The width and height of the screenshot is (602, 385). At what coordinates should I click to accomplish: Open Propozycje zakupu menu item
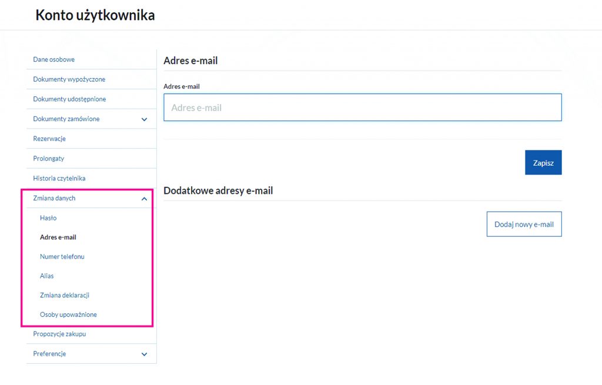coord(59,334)
